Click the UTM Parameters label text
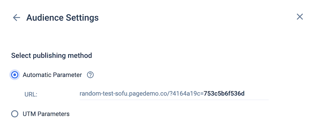Screen dimensions: 313x128 pos(46,114)
